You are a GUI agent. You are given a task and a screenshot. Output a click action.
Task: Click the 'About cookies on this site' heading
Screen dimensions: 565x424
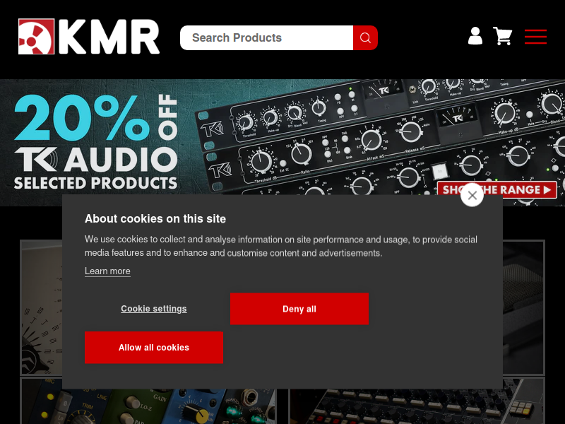coord(155,219)
